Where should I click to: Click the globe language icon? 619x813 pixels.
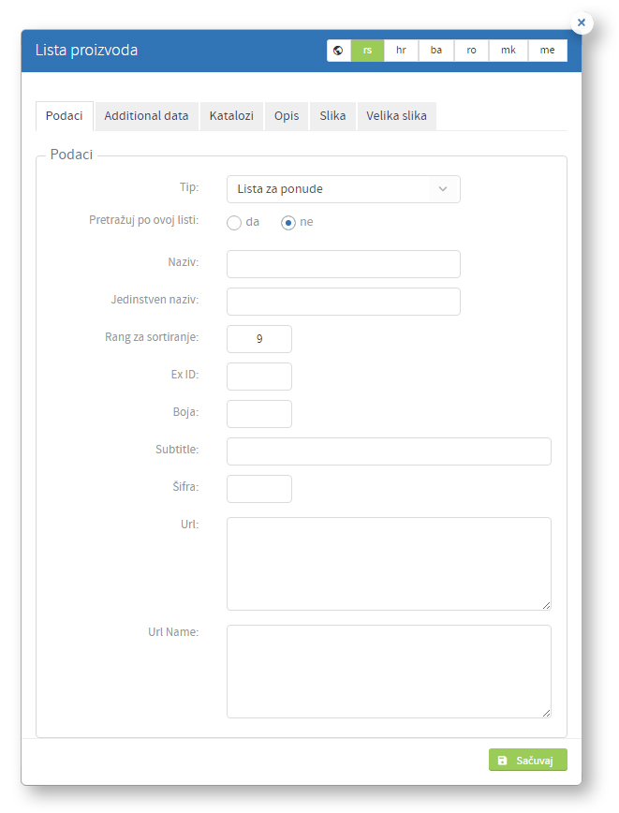[x=339, y=51]
